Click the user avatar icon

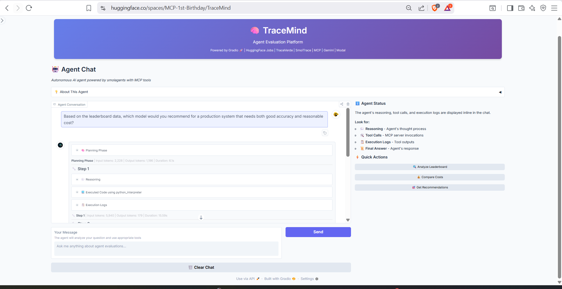(x=336, y=114)
